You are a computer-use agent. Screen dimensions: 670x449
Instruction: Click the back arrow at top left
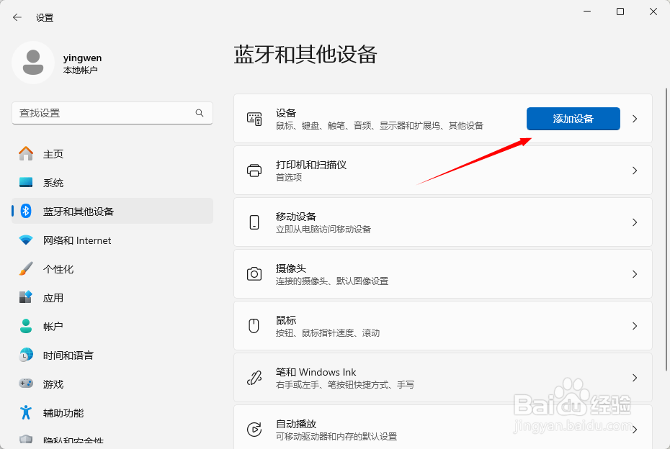tap(16, 17)
